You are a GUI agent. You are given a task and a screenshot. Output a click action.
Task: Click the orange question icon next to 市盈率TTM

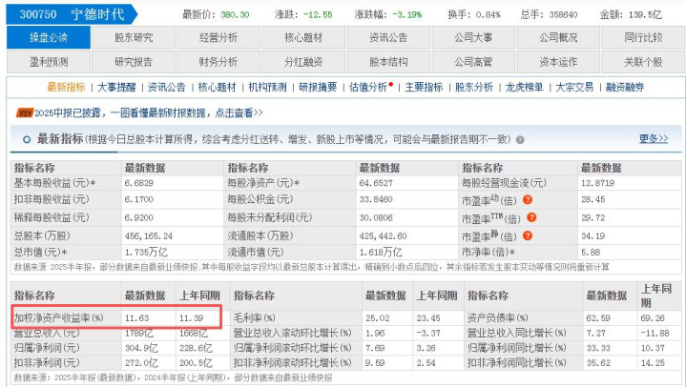[x=531, y=217]
